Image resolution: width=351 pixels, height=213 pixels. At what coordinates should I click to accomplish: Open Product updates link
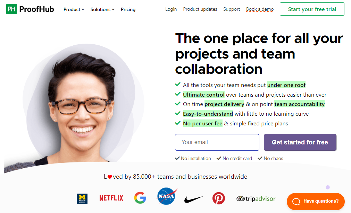tap(200, 9)
